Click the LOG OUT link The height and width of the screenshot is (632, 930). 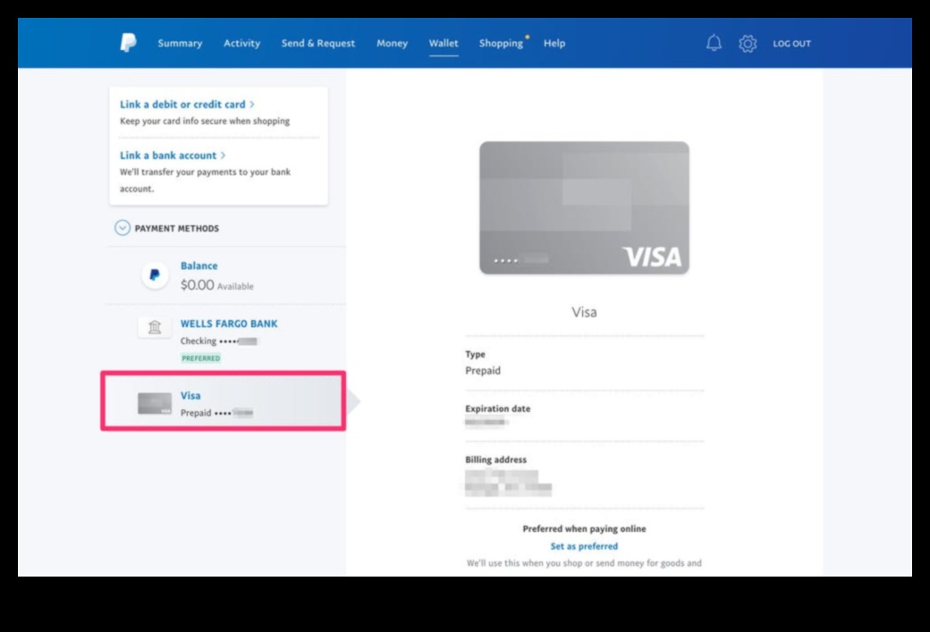(x=791, y=43)
